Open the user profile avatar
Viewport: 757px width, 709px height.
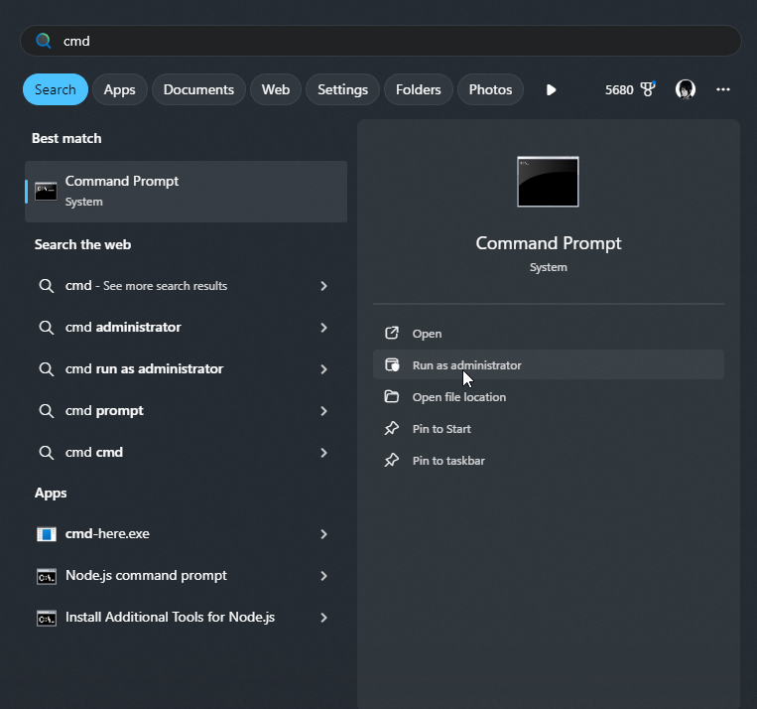tap(685, 89)
